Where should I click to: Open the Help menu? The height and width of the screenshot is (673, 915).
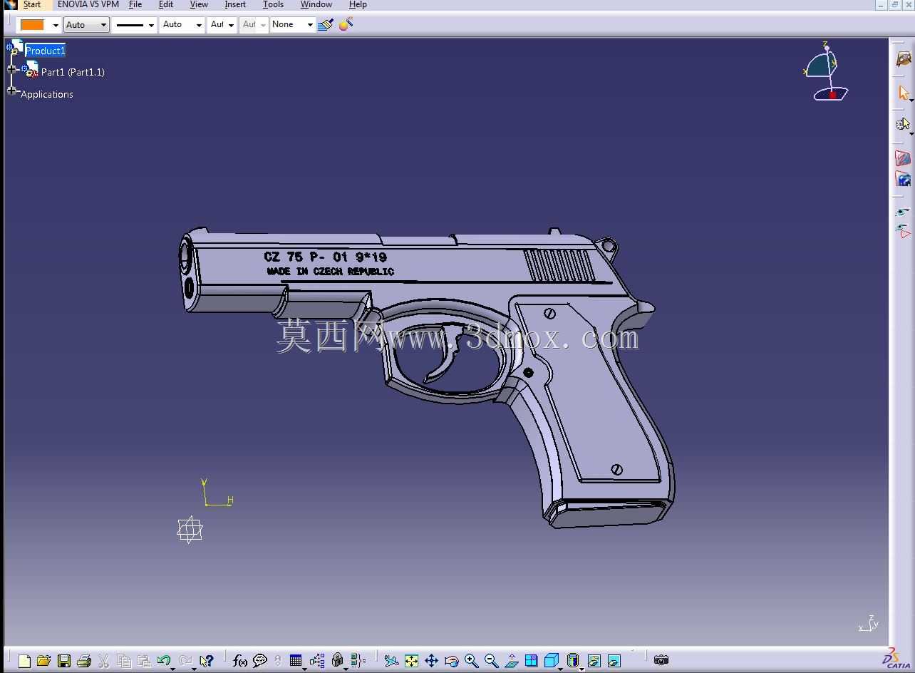358,4
